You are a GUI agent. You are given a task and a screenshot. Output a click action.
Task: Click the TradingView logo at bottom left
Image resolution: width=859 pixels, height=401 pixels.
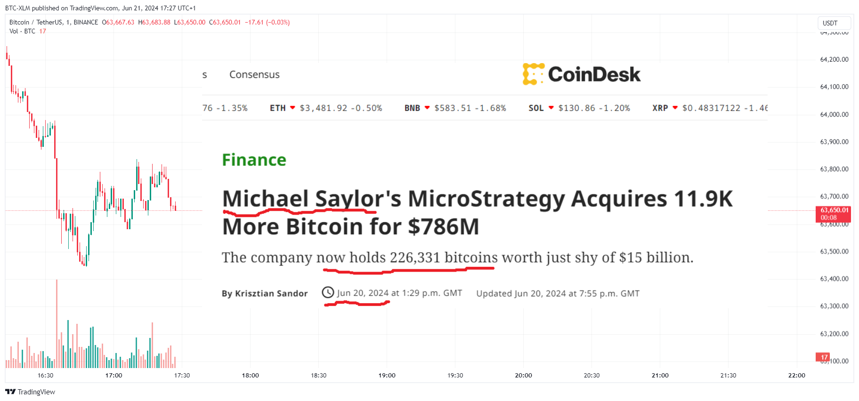click(30, 392)
